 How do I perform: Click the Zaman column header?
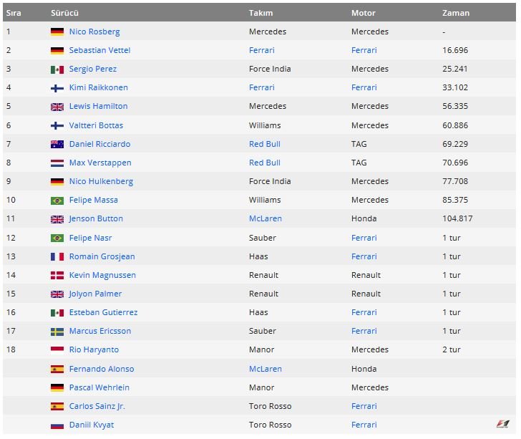pos(456,14)
